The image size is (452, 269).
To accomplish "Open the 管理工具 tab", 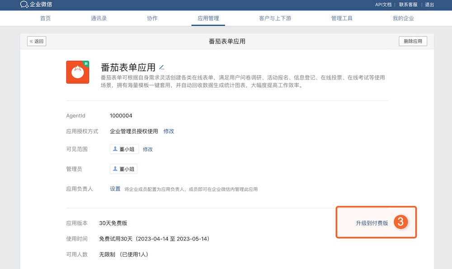I will pyautogui.click(x=342, y=19).
